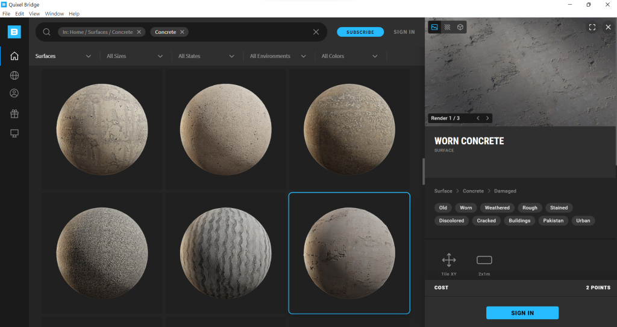Image resolution: width=617 pixels, height=327 pixels.
Task: Click Sign In link in top bar
Action: pos(404,32)
